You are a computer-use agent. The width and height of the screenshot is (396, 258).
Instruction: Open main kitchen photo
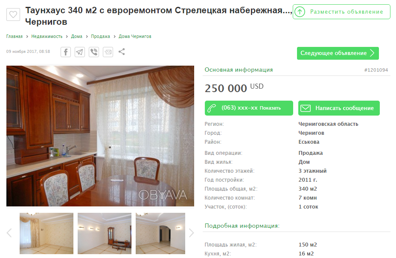(100, 136)
